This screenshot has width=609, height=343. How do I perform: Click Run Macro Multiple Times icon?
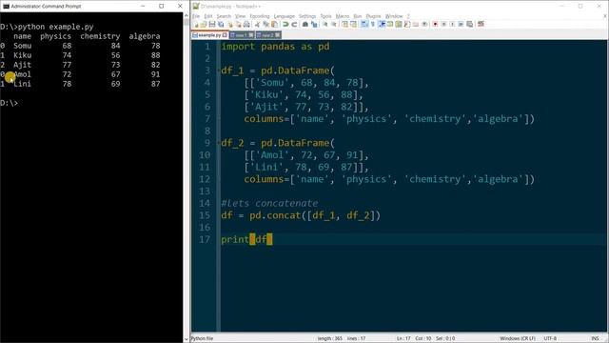[461, 24]
